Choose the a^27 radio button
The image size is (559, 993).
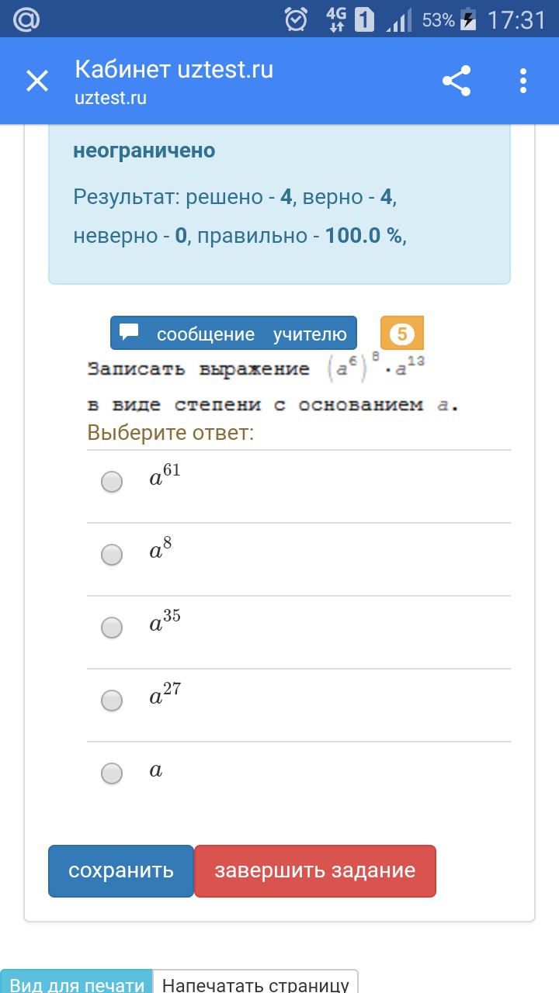(x=113, y=701)
